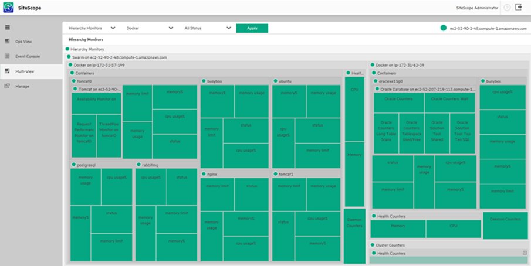Click the status dot next to Swarm on ec2-52-90-2-48
The image size is (531, 266).
tap(69, 57)
